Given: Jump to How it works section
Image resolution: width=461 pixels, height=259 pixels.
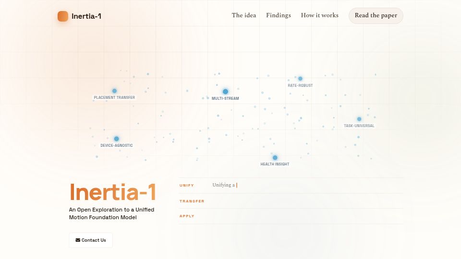Looking at the screenshot, I should pyautogui.click(x=320, y=15).
